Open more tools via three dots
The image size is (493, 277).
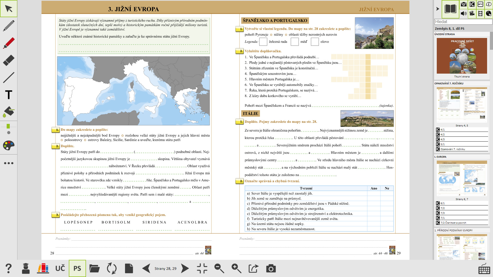(9, 163)
